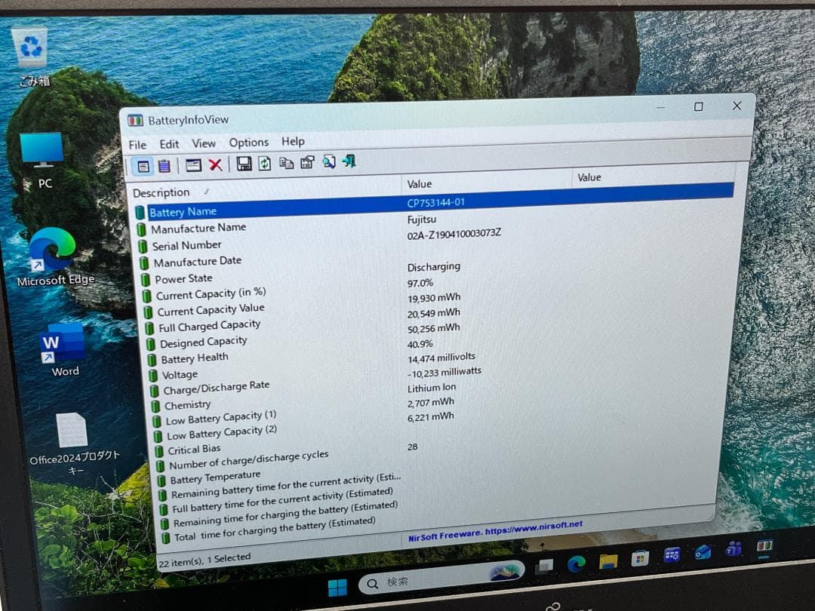
Task: Select the Battery Health row
Action: click(x=195, y=358)
